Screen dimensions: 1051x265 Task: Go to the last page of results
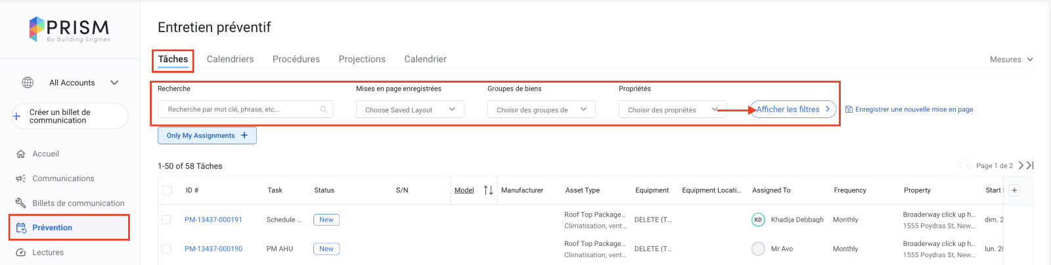(1030, 165)
